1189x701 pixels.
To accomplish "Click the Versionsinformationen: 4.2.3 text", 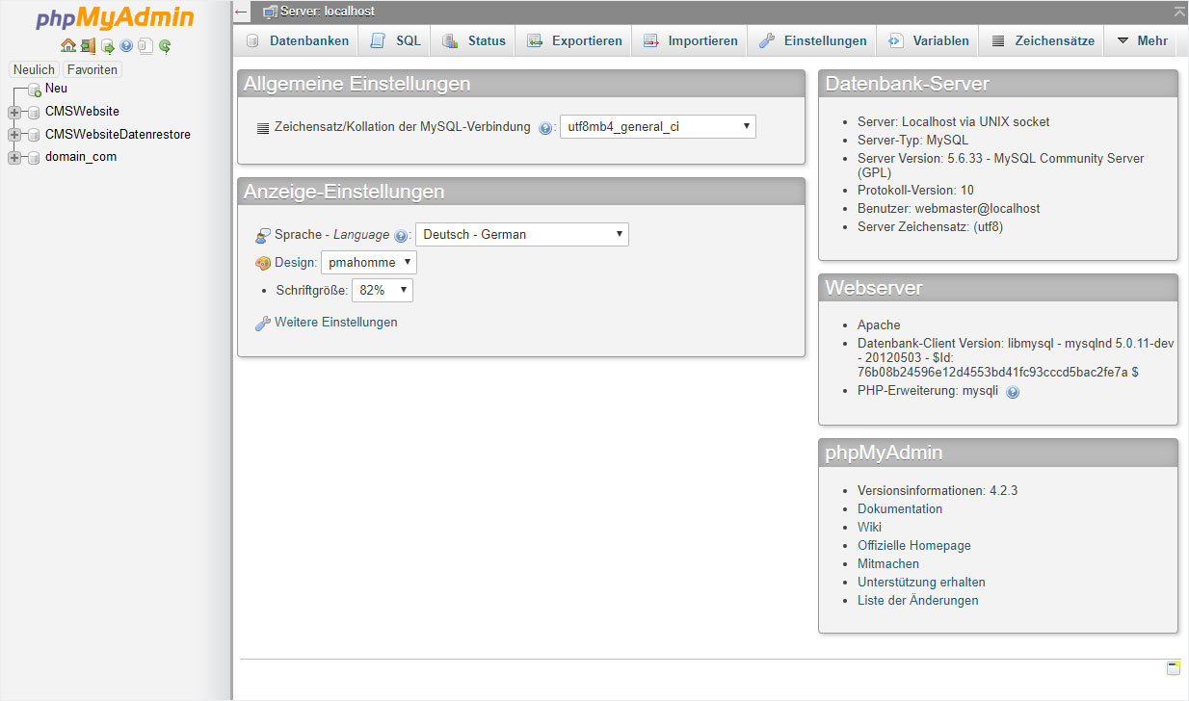I will point(938,490).
